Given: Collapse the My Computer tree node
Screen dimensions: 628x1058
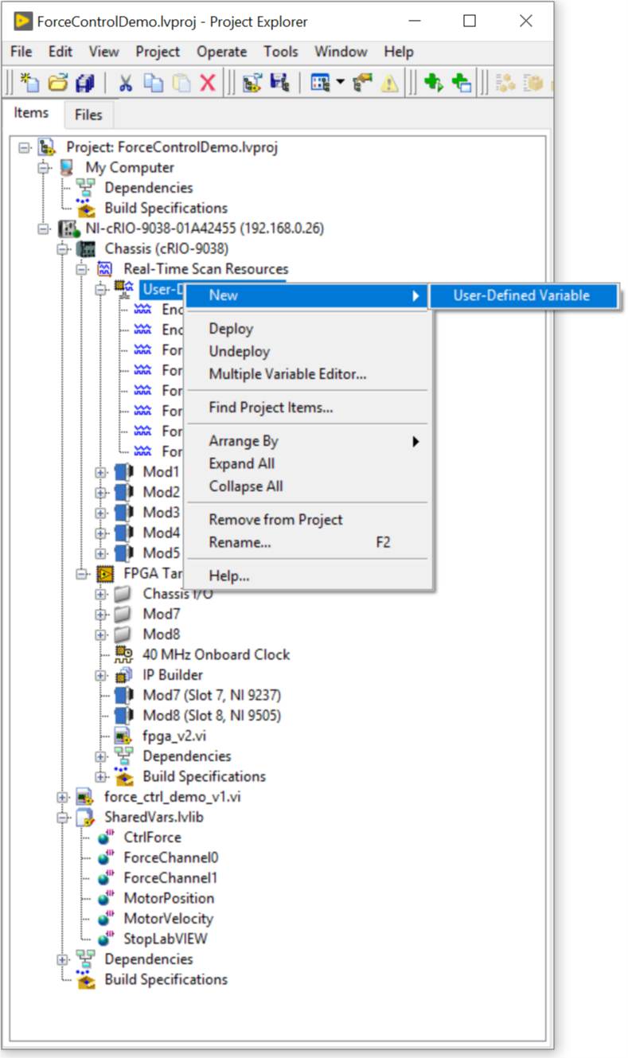Looking at the screenshot, I should (x=43, y=167).
